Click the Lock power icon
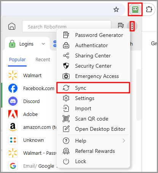 (x=66, y=161)
